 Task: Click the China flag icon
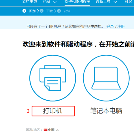[46, 130]
